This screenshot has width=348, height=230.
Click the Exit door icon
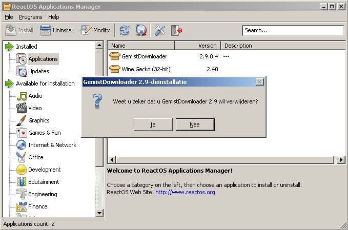(177, 30)
